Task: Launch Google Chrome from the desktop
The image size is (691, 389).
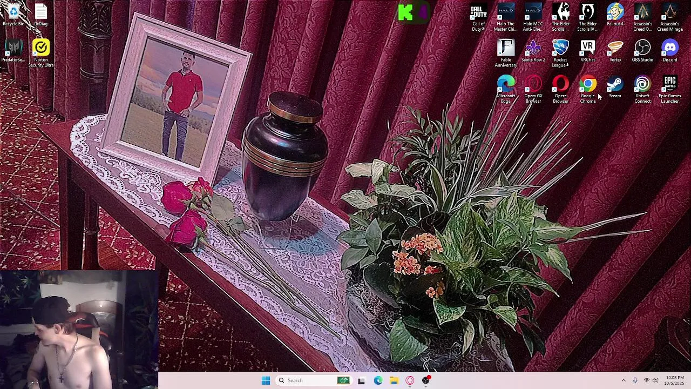Action: [x=588, y=90]
